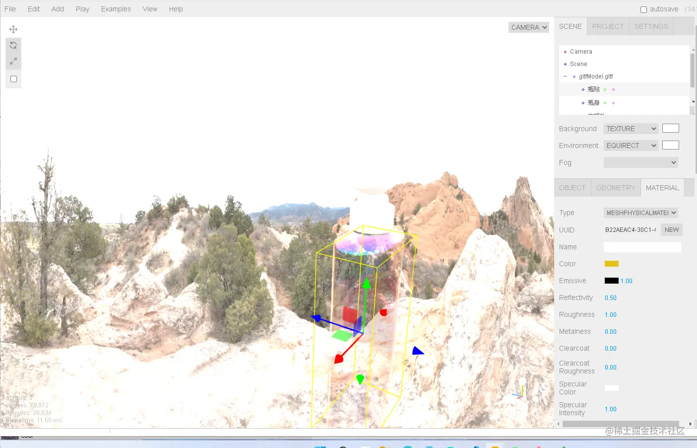The image size is (697, 448).
Task: Click the UUID text field
Action: tap(631, 230)
